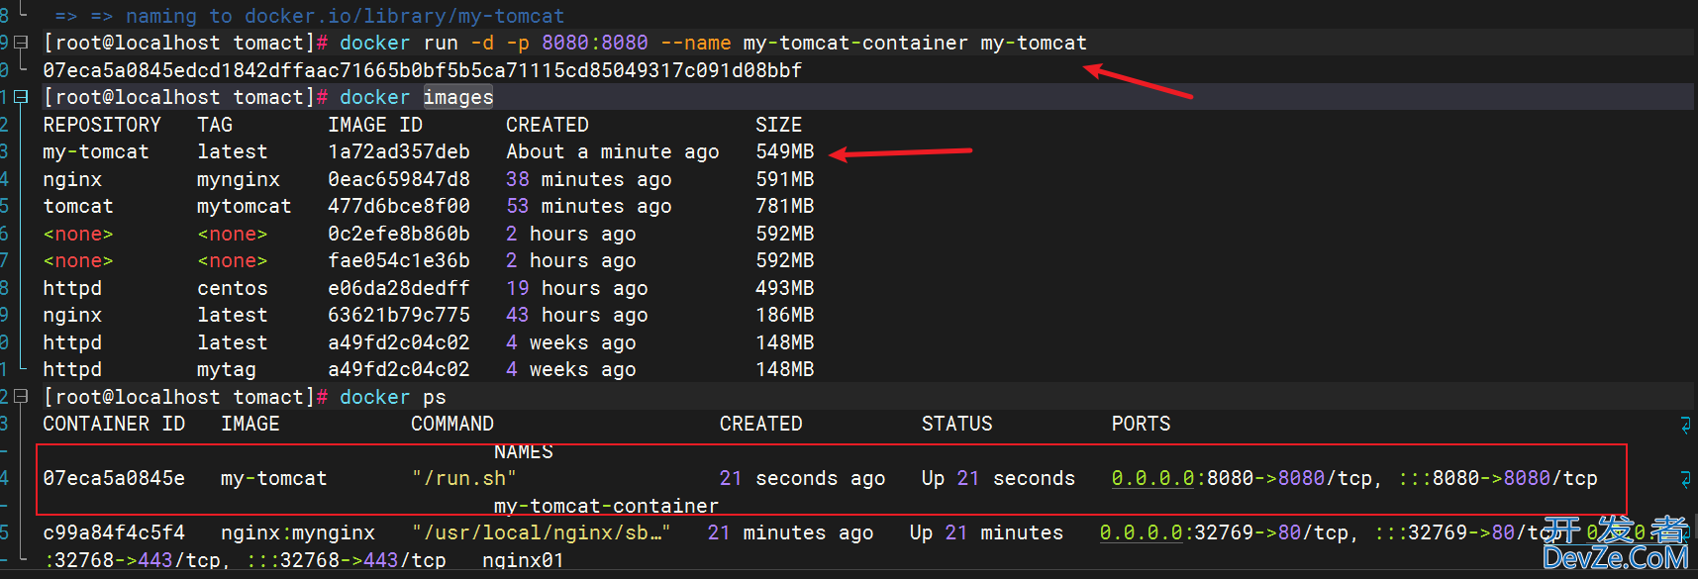Click the CONTAINER ID column header

[x=114, y=424]
